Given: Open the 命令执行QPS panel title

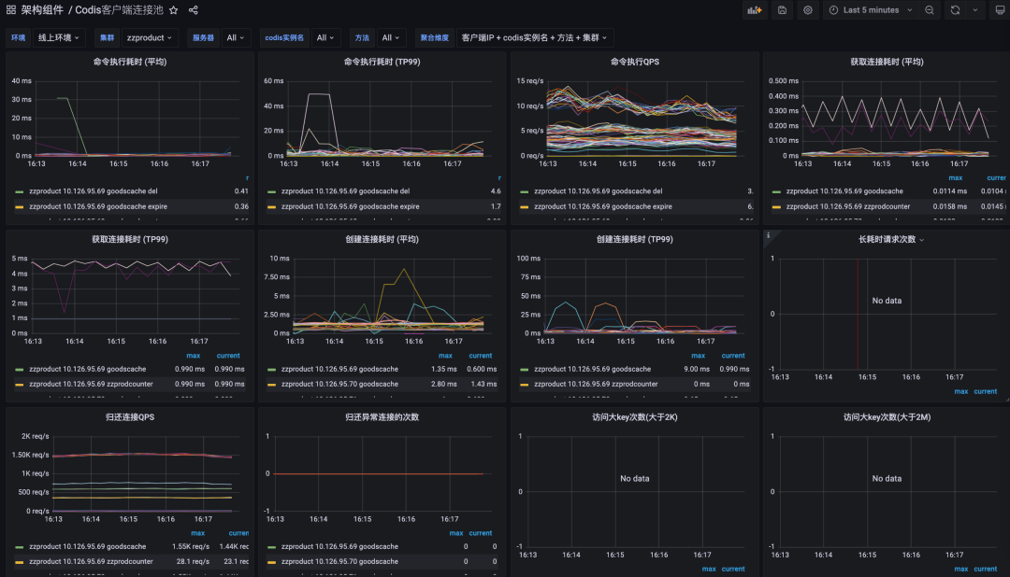Looking at the screenshot, I should pyautogui.click(x=634, y=62).
